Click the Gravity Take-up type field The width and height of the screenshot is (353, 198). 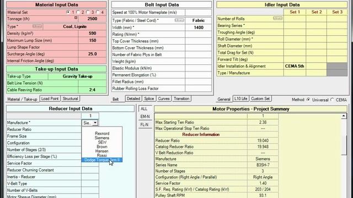pyautogui.click(x=77, y=76)
